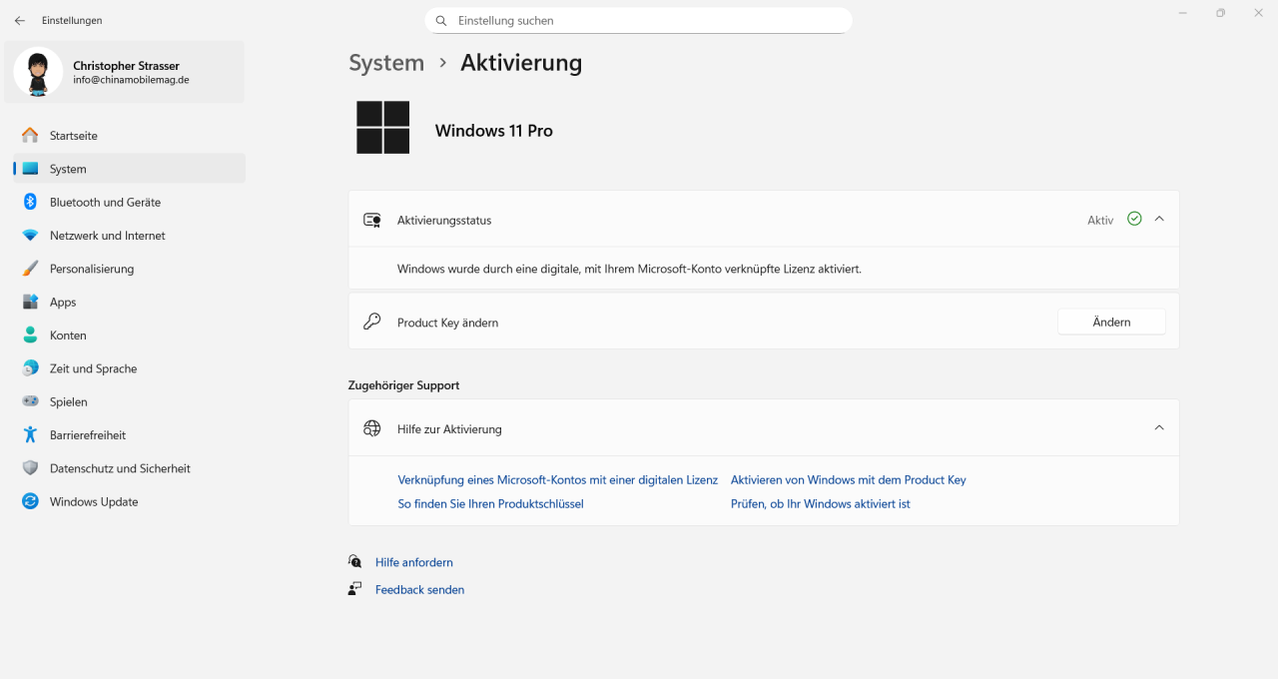Screen dimensions: 1278x679
Task: Open Windows Update
Action: coord(93,501)
